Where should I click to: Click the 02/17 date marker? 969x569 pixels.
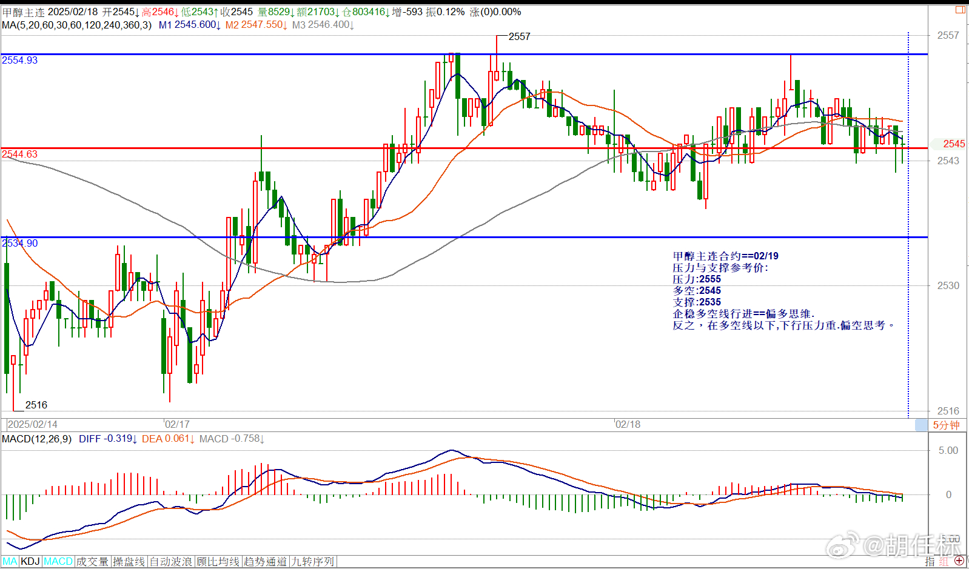tap(178, 425)
